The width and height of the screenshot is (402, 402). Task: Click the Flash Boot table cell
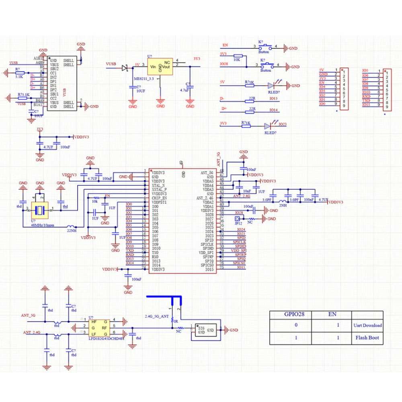point(367,338)
